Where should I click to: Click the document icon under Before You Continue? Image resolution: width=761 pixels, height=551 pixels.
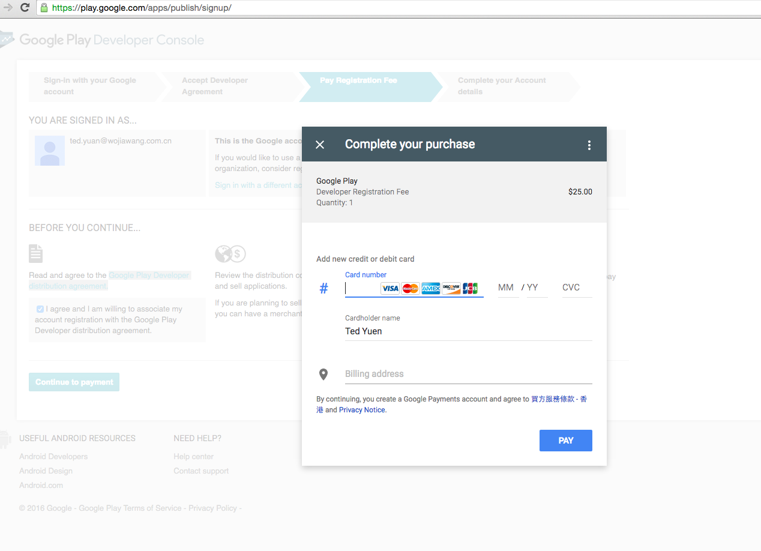pyautogui.click(x=36, y=253)
